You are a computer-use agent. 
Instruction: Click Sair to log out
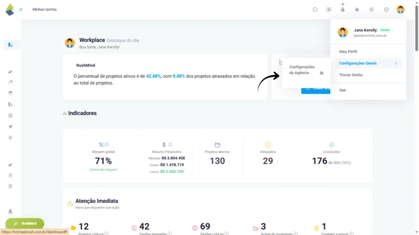pos(343,90)
